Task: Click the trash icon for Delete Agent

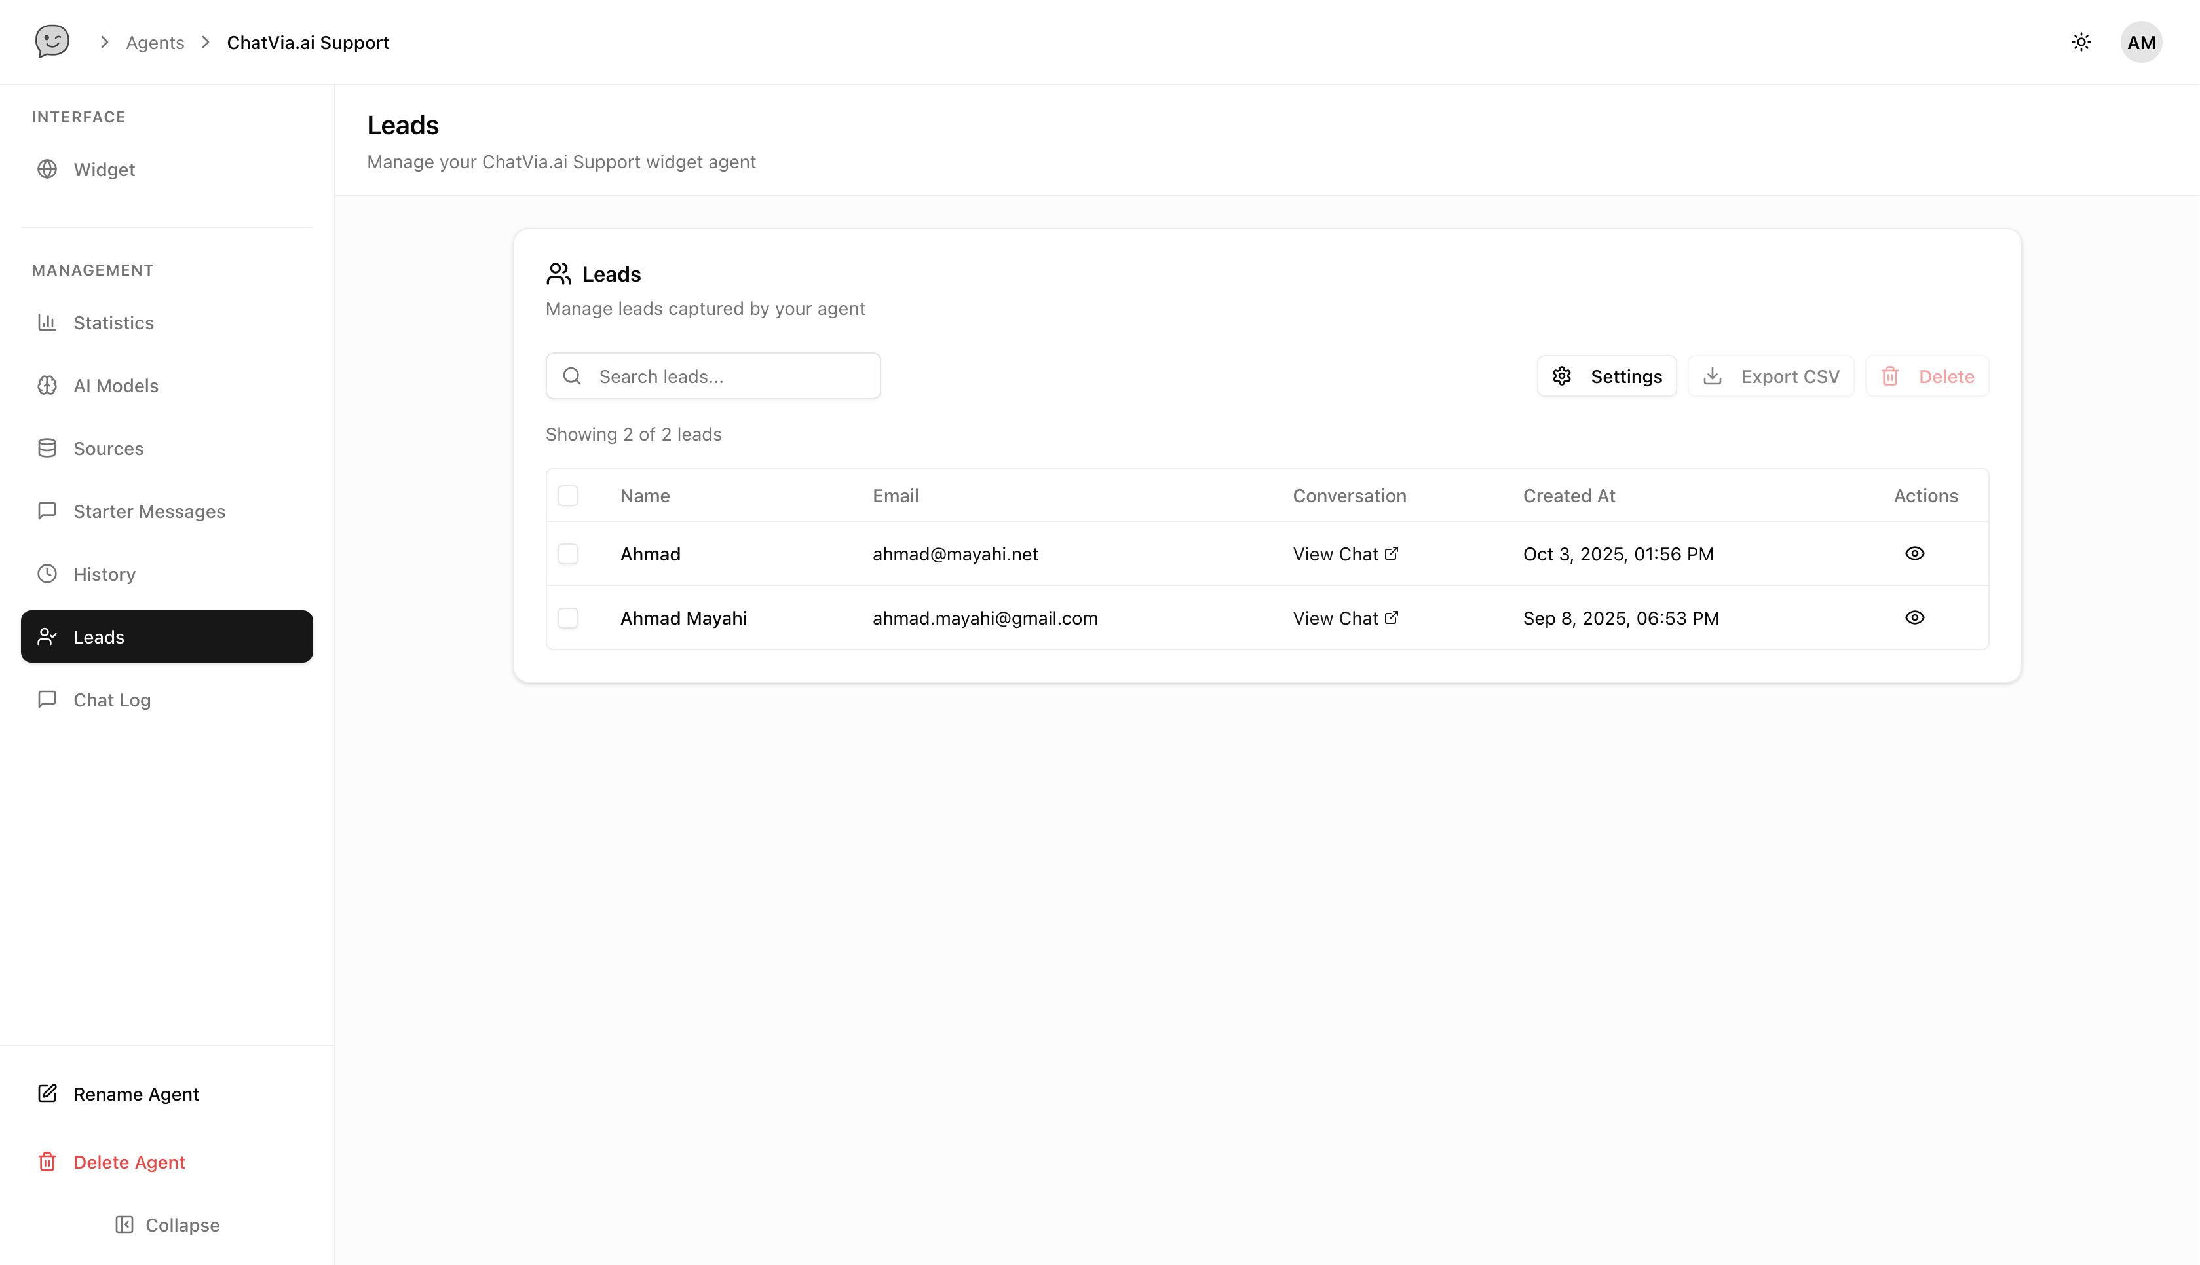Action: (x=47, y=1162)
